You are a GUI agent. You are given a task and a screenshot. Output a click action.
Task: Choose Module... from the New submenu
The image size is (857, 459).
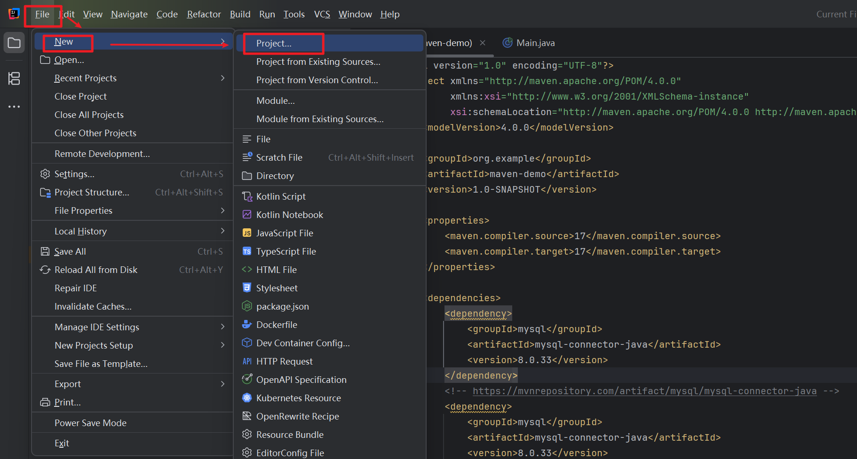point(330,101)
